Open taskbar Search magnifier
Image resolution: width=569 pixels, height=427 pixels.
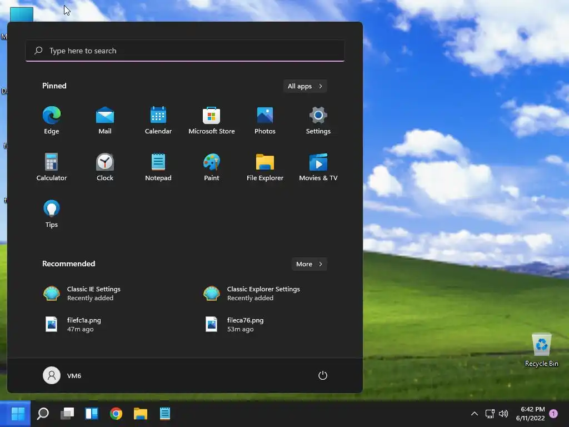(43, 414)
